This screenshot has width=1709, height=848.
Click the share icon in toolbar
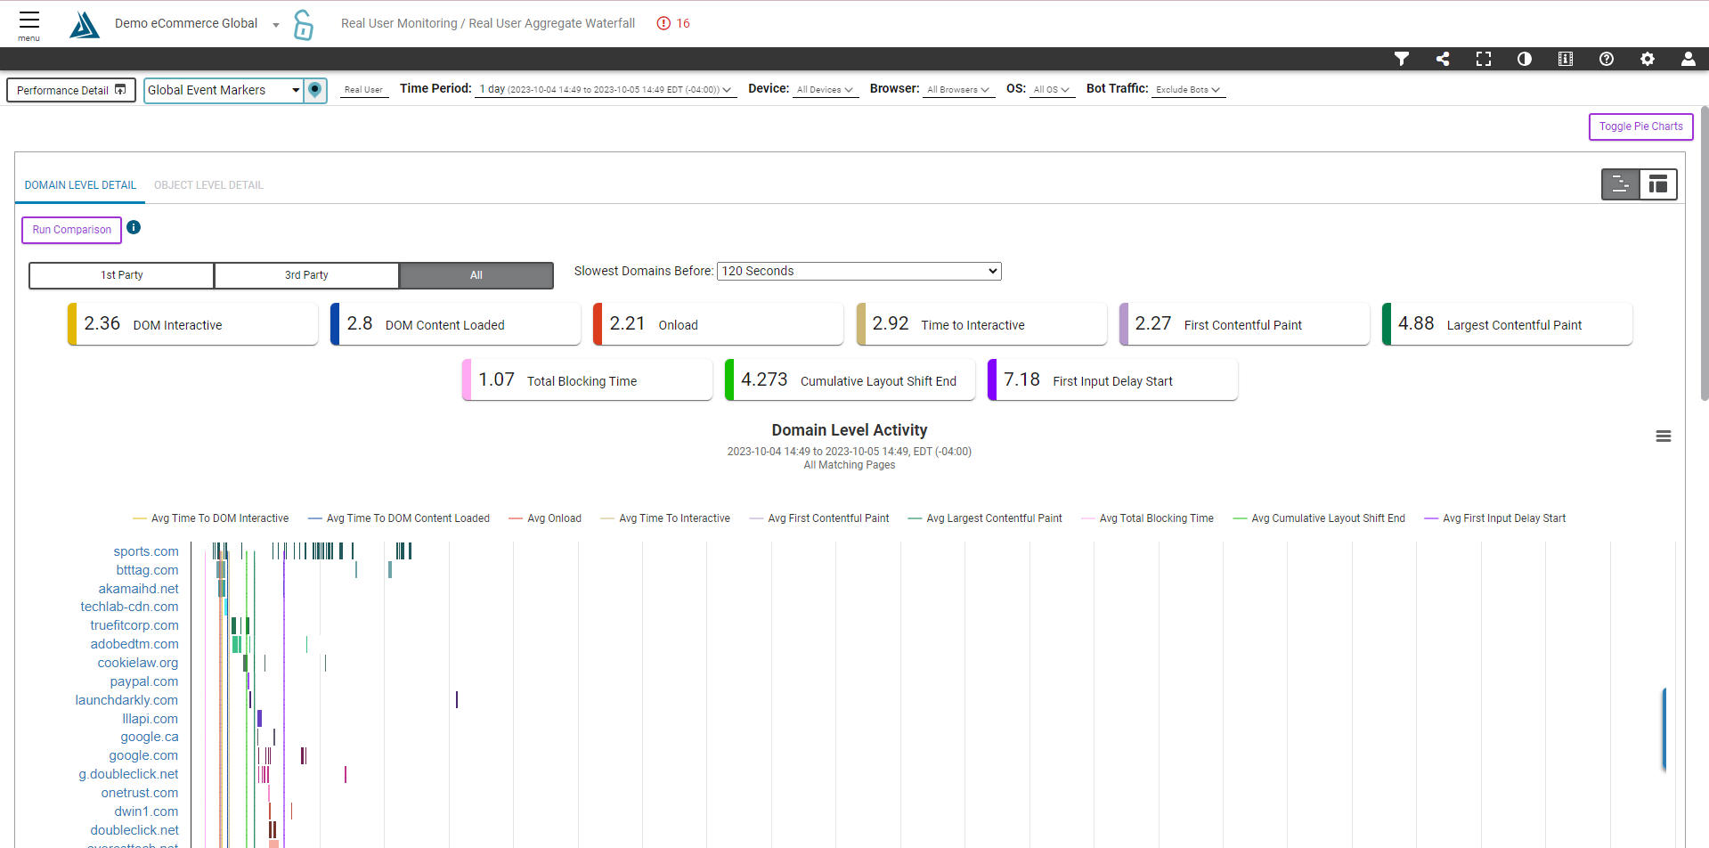point(1442,59)
